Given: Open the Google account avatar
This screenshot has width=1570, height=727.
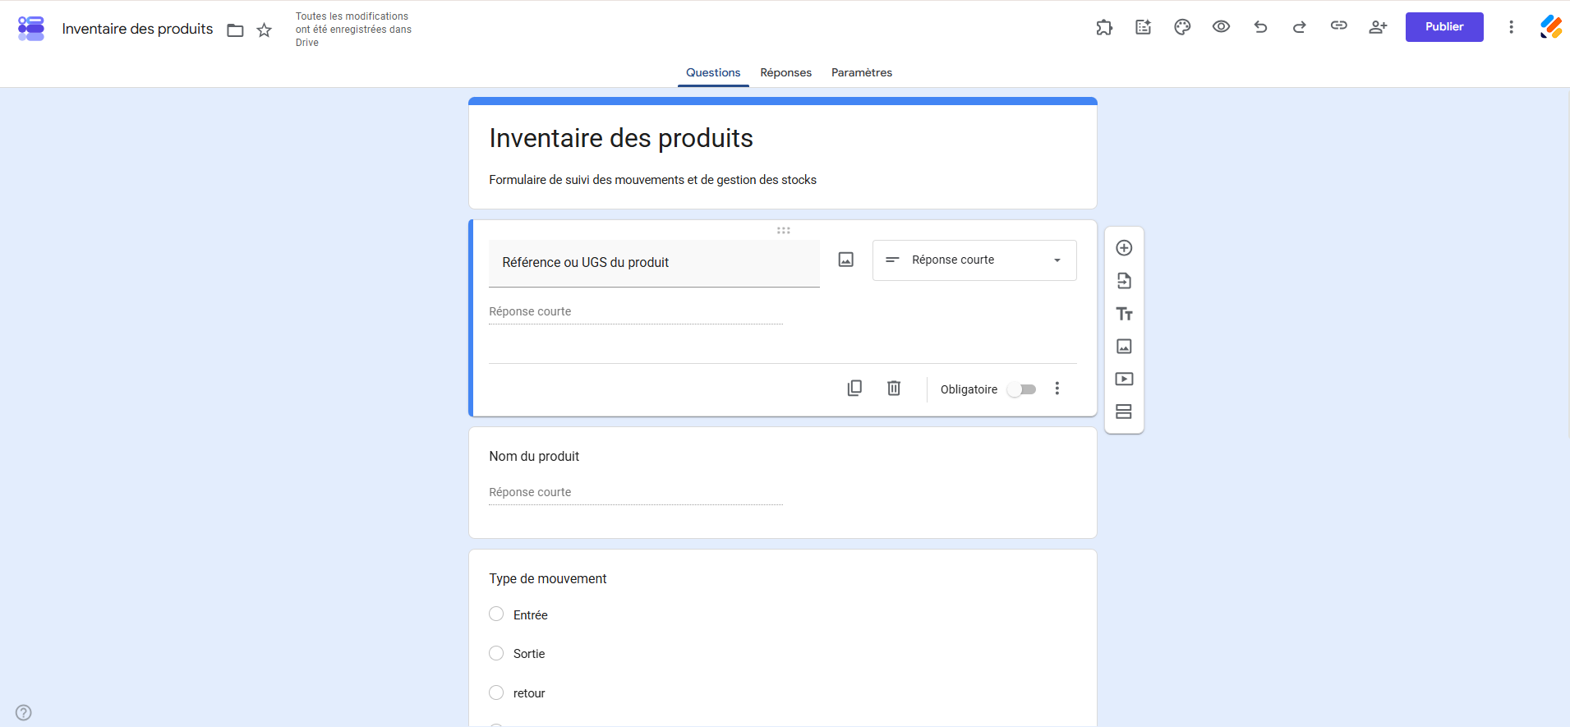Looking at the screenshot, I should click(1550, 27).
